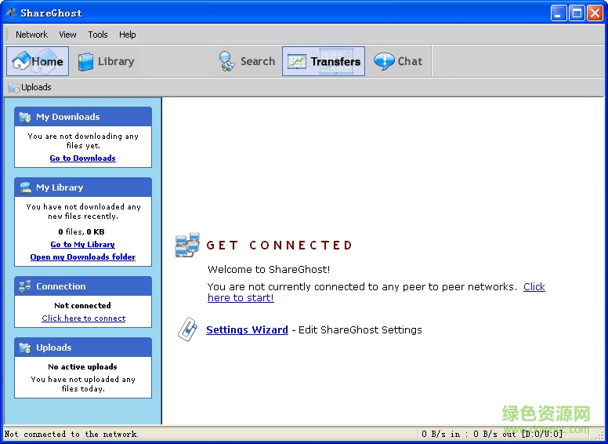This screenshot has width=608, height=444.
Task: Open the Home view
Action: click(x=38, y=61)
